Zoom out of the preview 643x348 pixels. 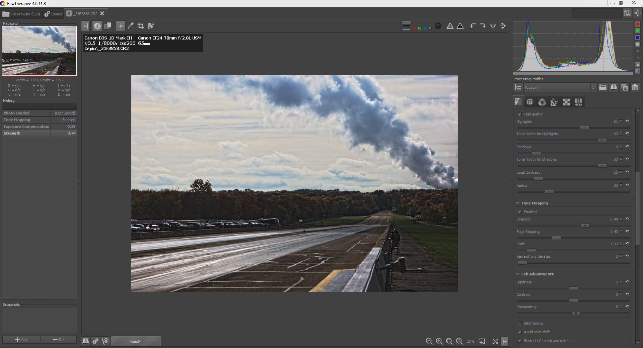(x=429, y=341)
